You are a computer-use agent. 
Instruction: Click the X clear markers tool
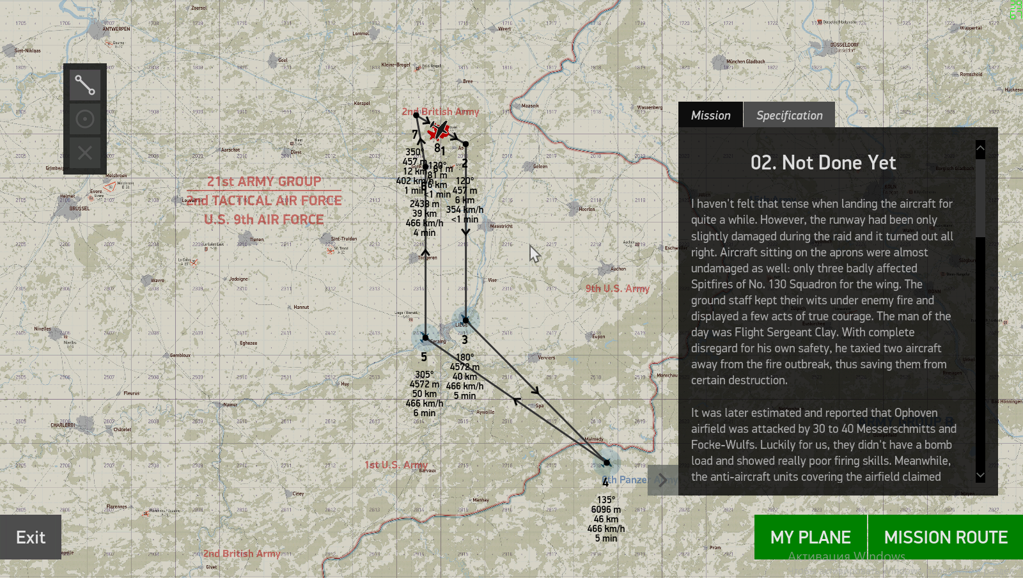(85, 153)
